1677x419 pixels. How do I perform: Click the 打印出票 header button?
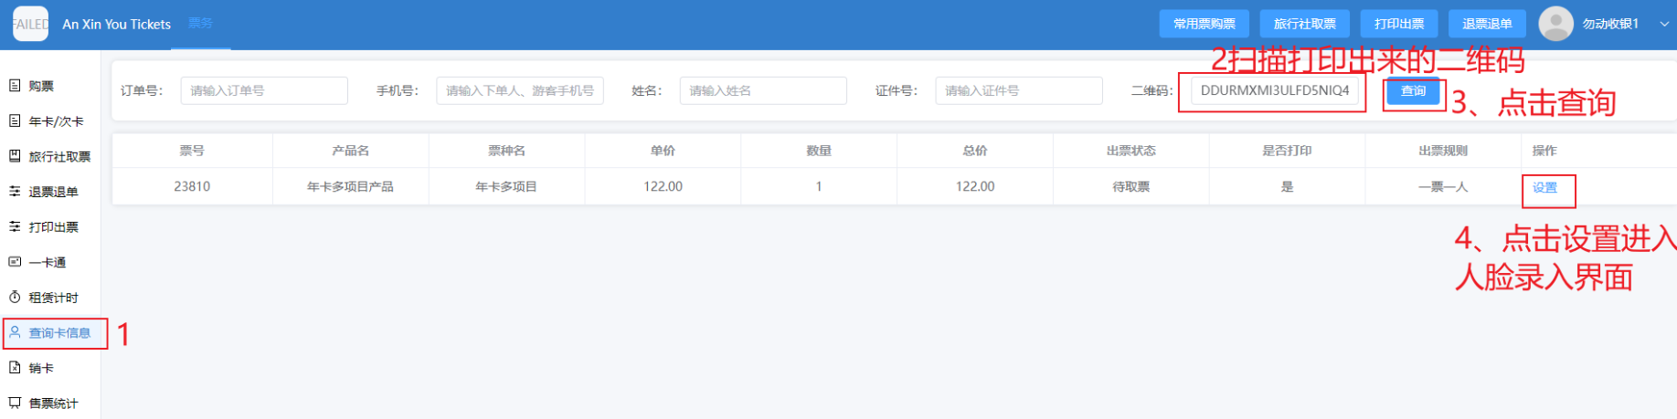click(1399, 24)
